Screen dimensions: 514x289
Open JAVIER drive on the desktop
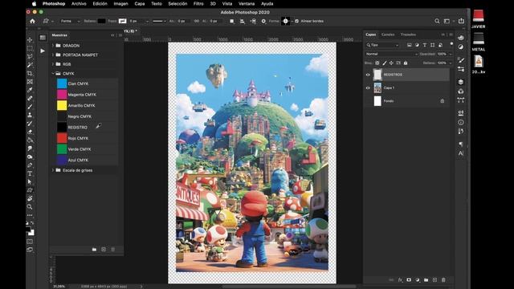(x=479, y=18)
